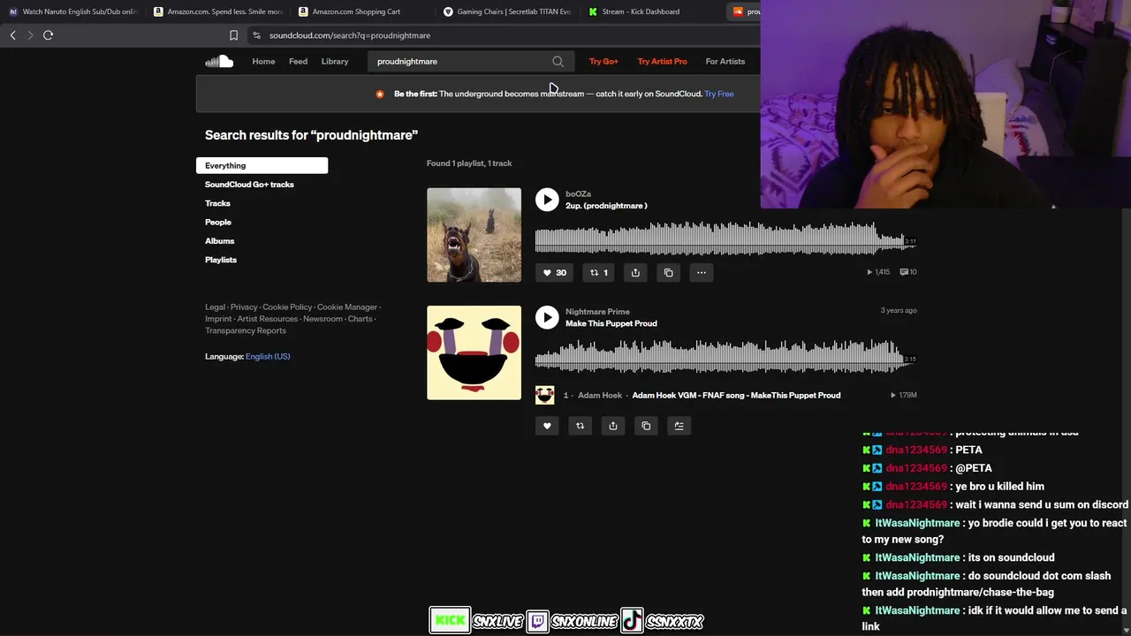Click the browser address bar URL
This screenshot has width=1131, height=636.
coord(350,35)
